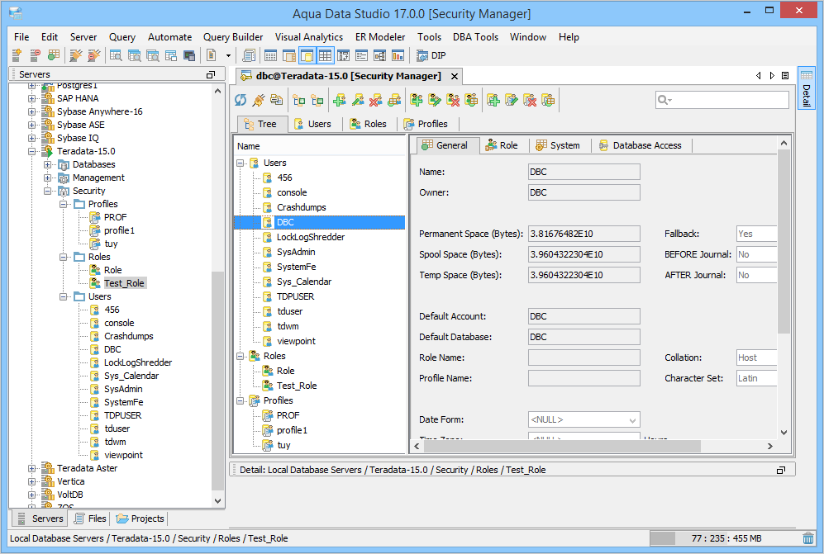Click the previous tab arrow at top right
Viewport: 824px width, 554px height.
(759, 76)
